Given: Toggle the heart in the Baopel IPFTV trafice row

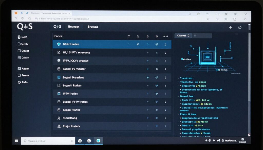Looking at the screenshot, I should pyautogui.click(x=157, y=102).
